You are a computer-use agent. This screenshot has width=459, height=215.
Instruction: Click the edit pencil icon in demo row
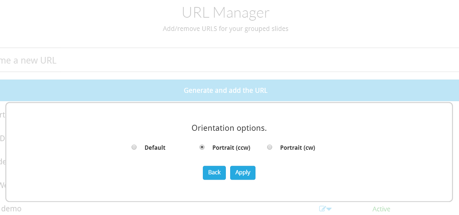322,209
